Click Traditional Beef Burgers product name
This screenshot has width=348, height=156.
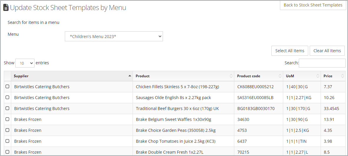click(x=177, y=109)
